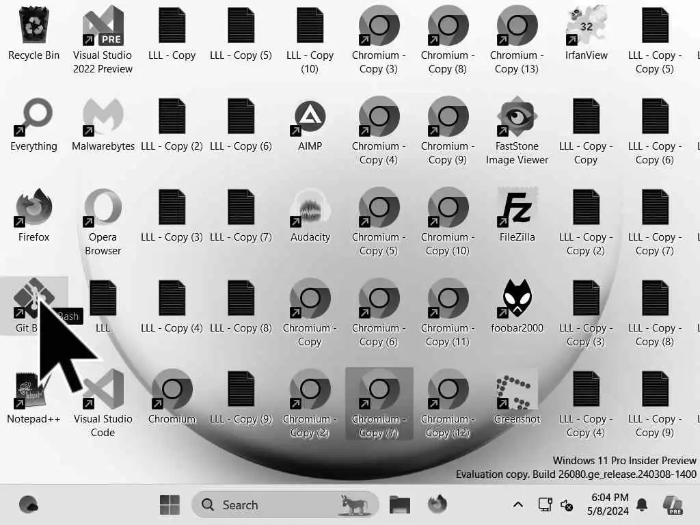Open Firefox from the taskbar
Image resolution: width=700 pixels, height=525 pixels.
pos(437,505)
